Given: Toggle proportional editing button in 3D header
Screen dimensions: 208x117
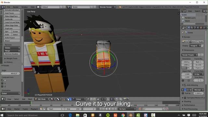Looking at the screenshot, I should (103, 99).
